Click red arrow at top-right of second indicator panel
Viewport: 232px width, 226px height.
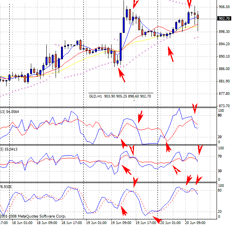pos(200,149)
